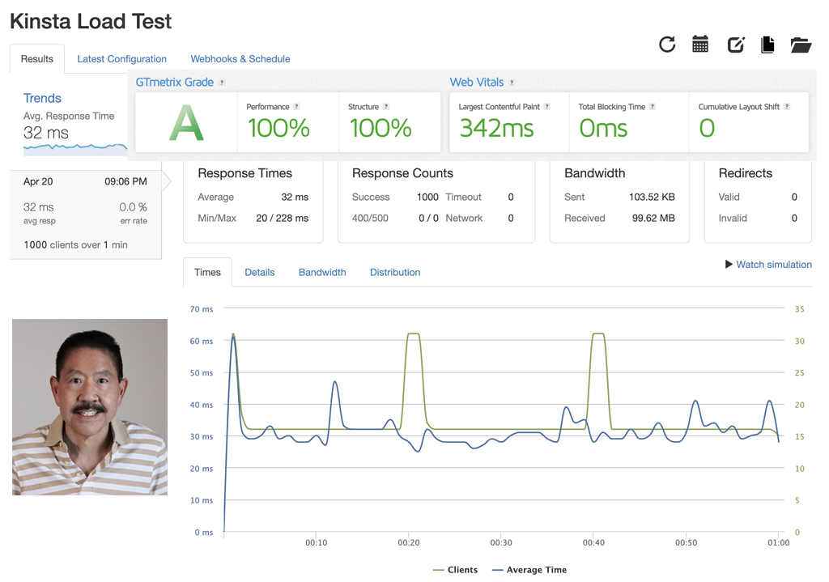The image size is (829, 582).
Task: Click the refresh/re-run test icon
Action: 667,45
